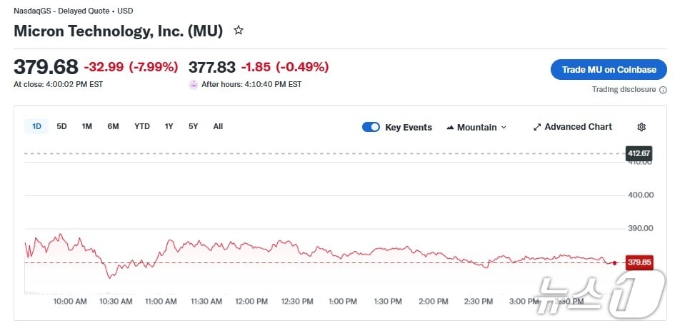Screen dimensions: 675x328
Task: Switch to the 5D range
Action: tap(61, 126)
